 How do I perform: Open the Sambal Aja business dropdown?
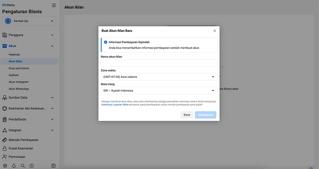[x=29, y=21]
